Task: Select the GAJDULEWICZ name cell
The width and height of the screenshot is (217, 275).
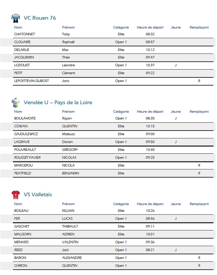Action: click(26, 134)
